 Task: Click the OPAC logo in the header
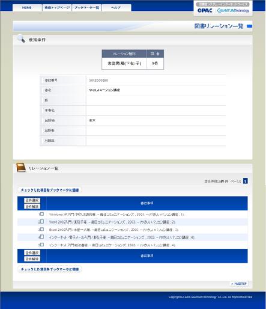(x=205, y=10)
